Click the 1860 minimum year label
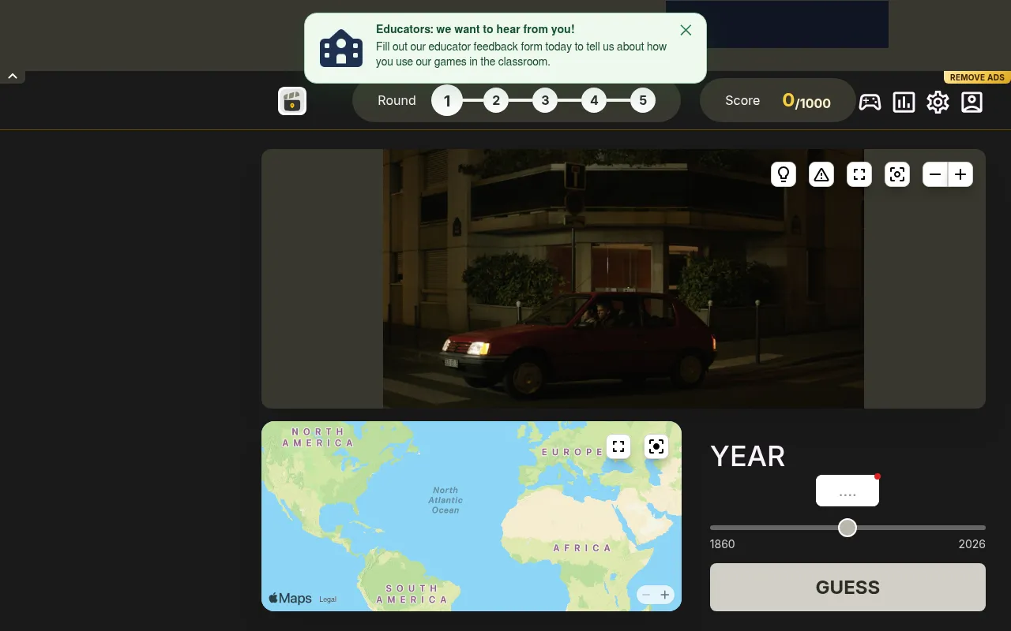The image size is (1011, 631). (723, 544)
